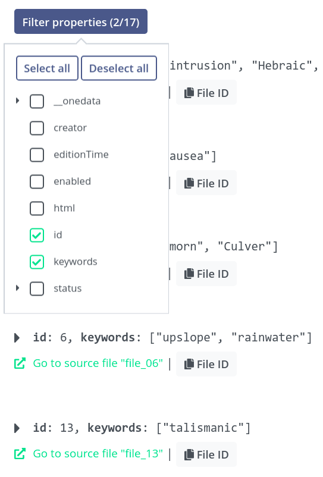Uncheck the id property checkbox

[x=37, y=235]
